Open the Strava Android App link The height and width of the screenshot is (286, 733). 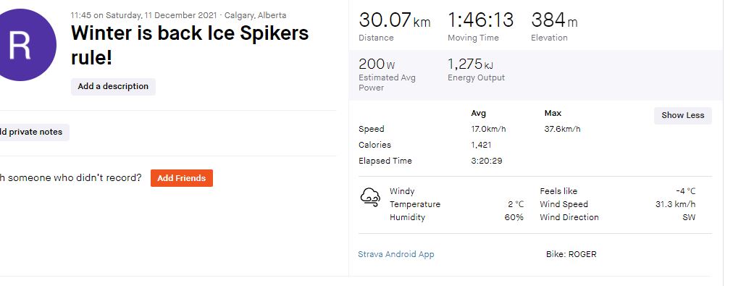tap(396, 254)
